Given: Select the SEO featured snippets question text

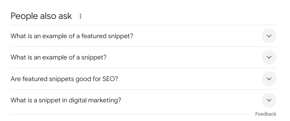Looking at the screenshot, I should point(64,79).
